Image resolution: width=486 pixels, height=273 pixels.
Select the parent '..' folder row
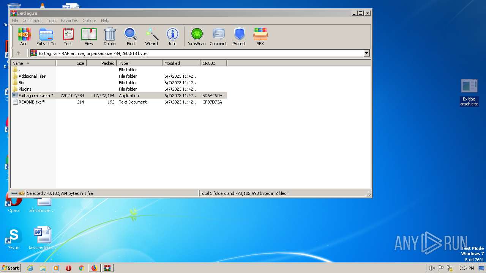coord(119,70)
